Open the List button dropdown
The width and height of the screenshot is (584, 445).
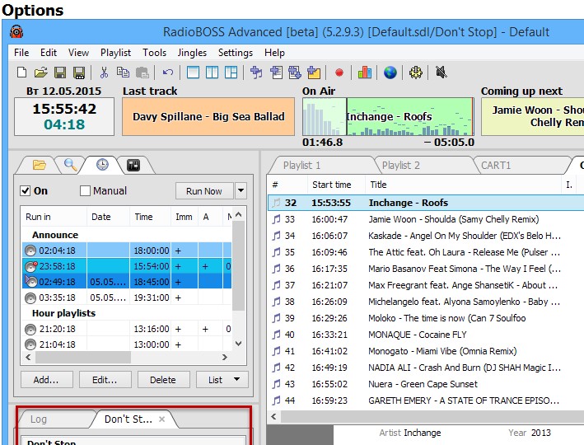pos(236,379)
